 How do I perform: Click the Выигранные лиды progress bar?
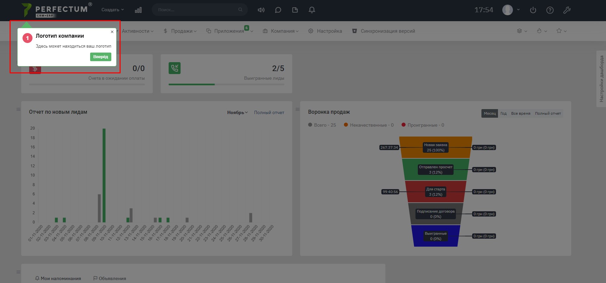(226, 84)
